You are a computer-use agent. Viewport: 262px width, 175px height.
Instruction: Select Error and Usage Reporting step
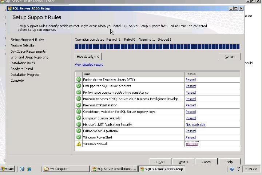click(29, 57)
